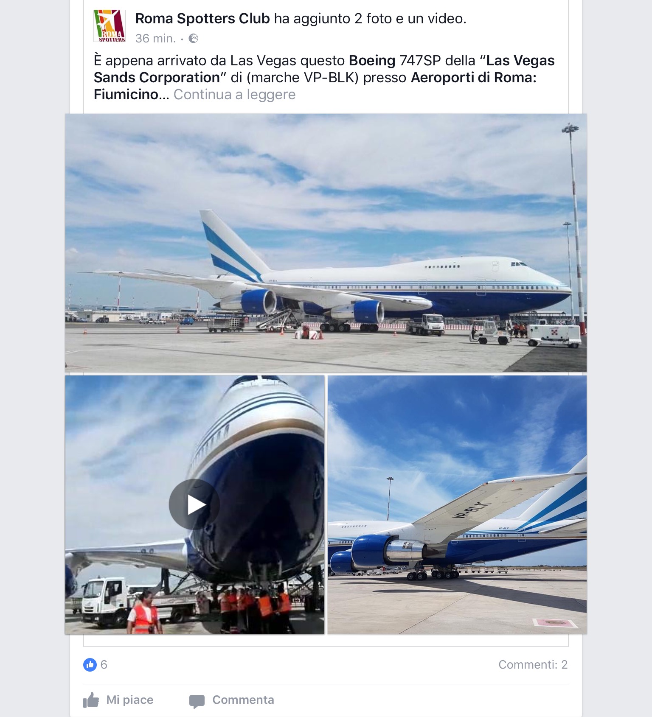Screen dimensions: 652x717
Task: Open the Boeing tagged link
Action: [372, 61]
